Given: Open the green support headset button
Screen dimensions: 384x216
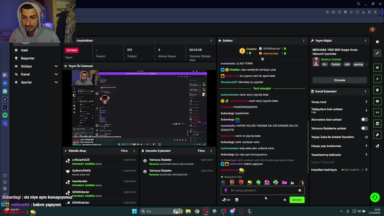Looking at the screenshot, I should pos(375,197).
